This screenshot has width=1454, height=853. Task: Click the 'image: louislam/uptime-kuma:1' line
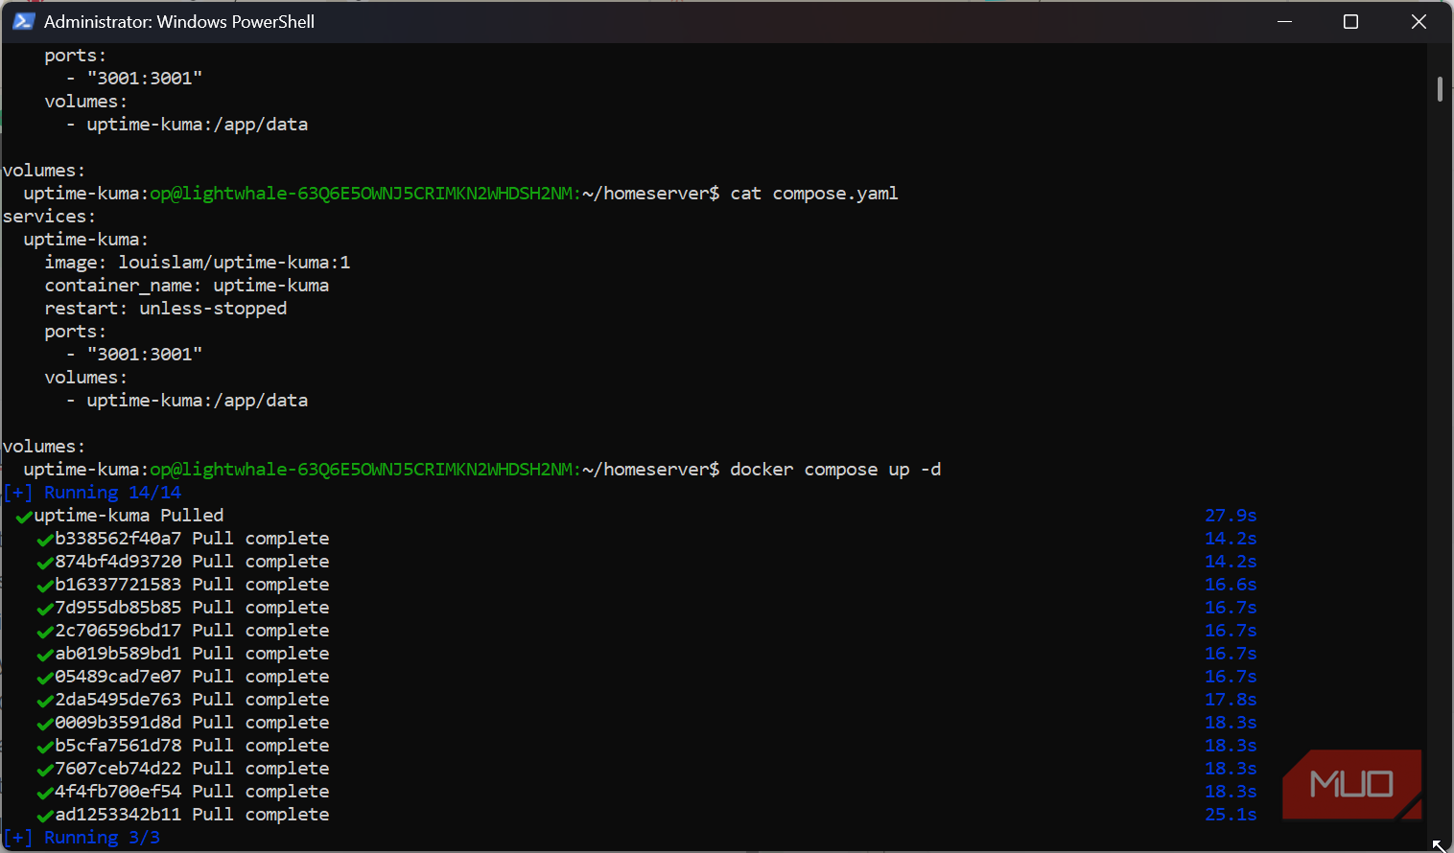coord(198,263)
